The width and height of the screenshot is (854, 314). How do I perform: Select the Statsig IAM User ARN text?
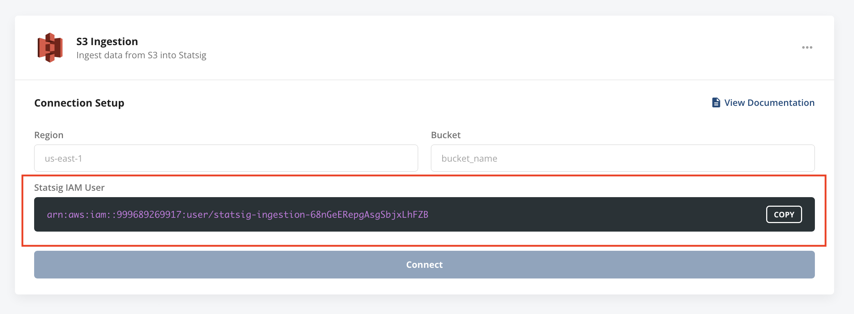[237, 214]
